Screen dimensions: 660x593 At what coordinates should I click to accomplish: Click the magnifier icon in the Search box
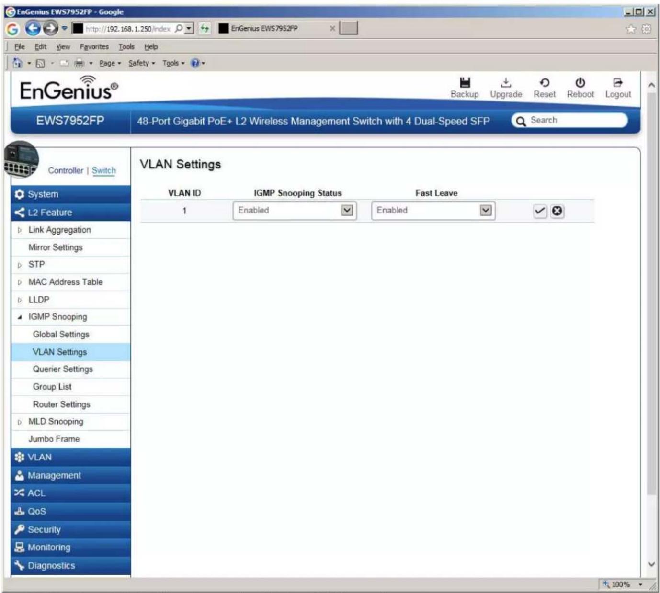click(x=521, y=121)
